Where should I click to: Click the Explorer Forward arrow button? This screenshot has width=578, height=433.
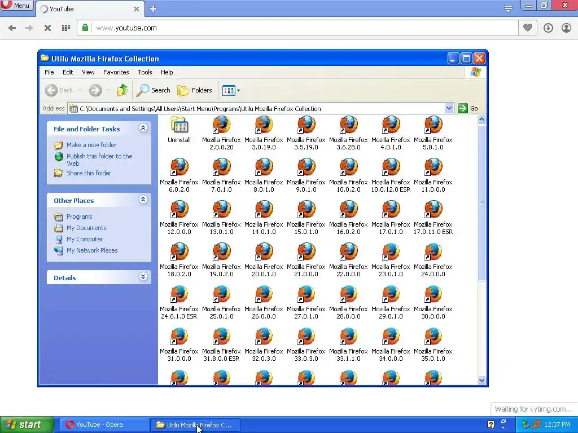95,90
